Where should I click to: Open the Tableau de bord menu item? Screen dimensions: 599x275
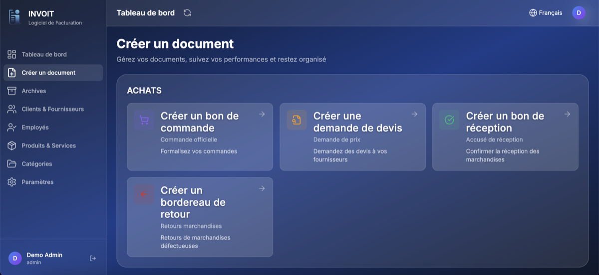coord(53,54)
